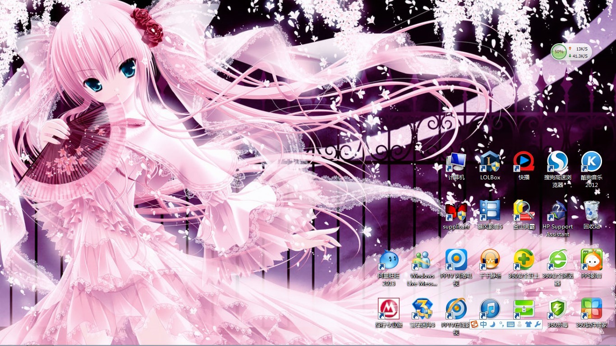This screenshot has height=346, width=616.
Task: Select the 回收站 (Recycle Bin) icon
Action: click(591, 215)
